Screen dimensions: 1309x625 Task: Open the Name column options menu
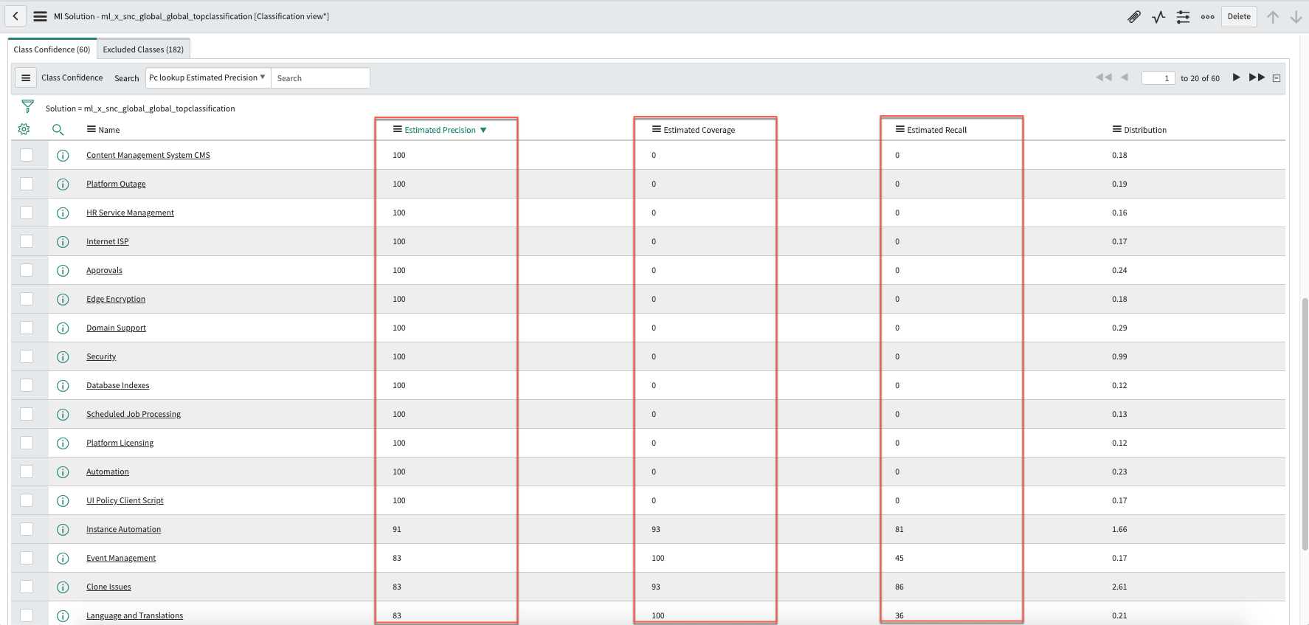(91, 129)
